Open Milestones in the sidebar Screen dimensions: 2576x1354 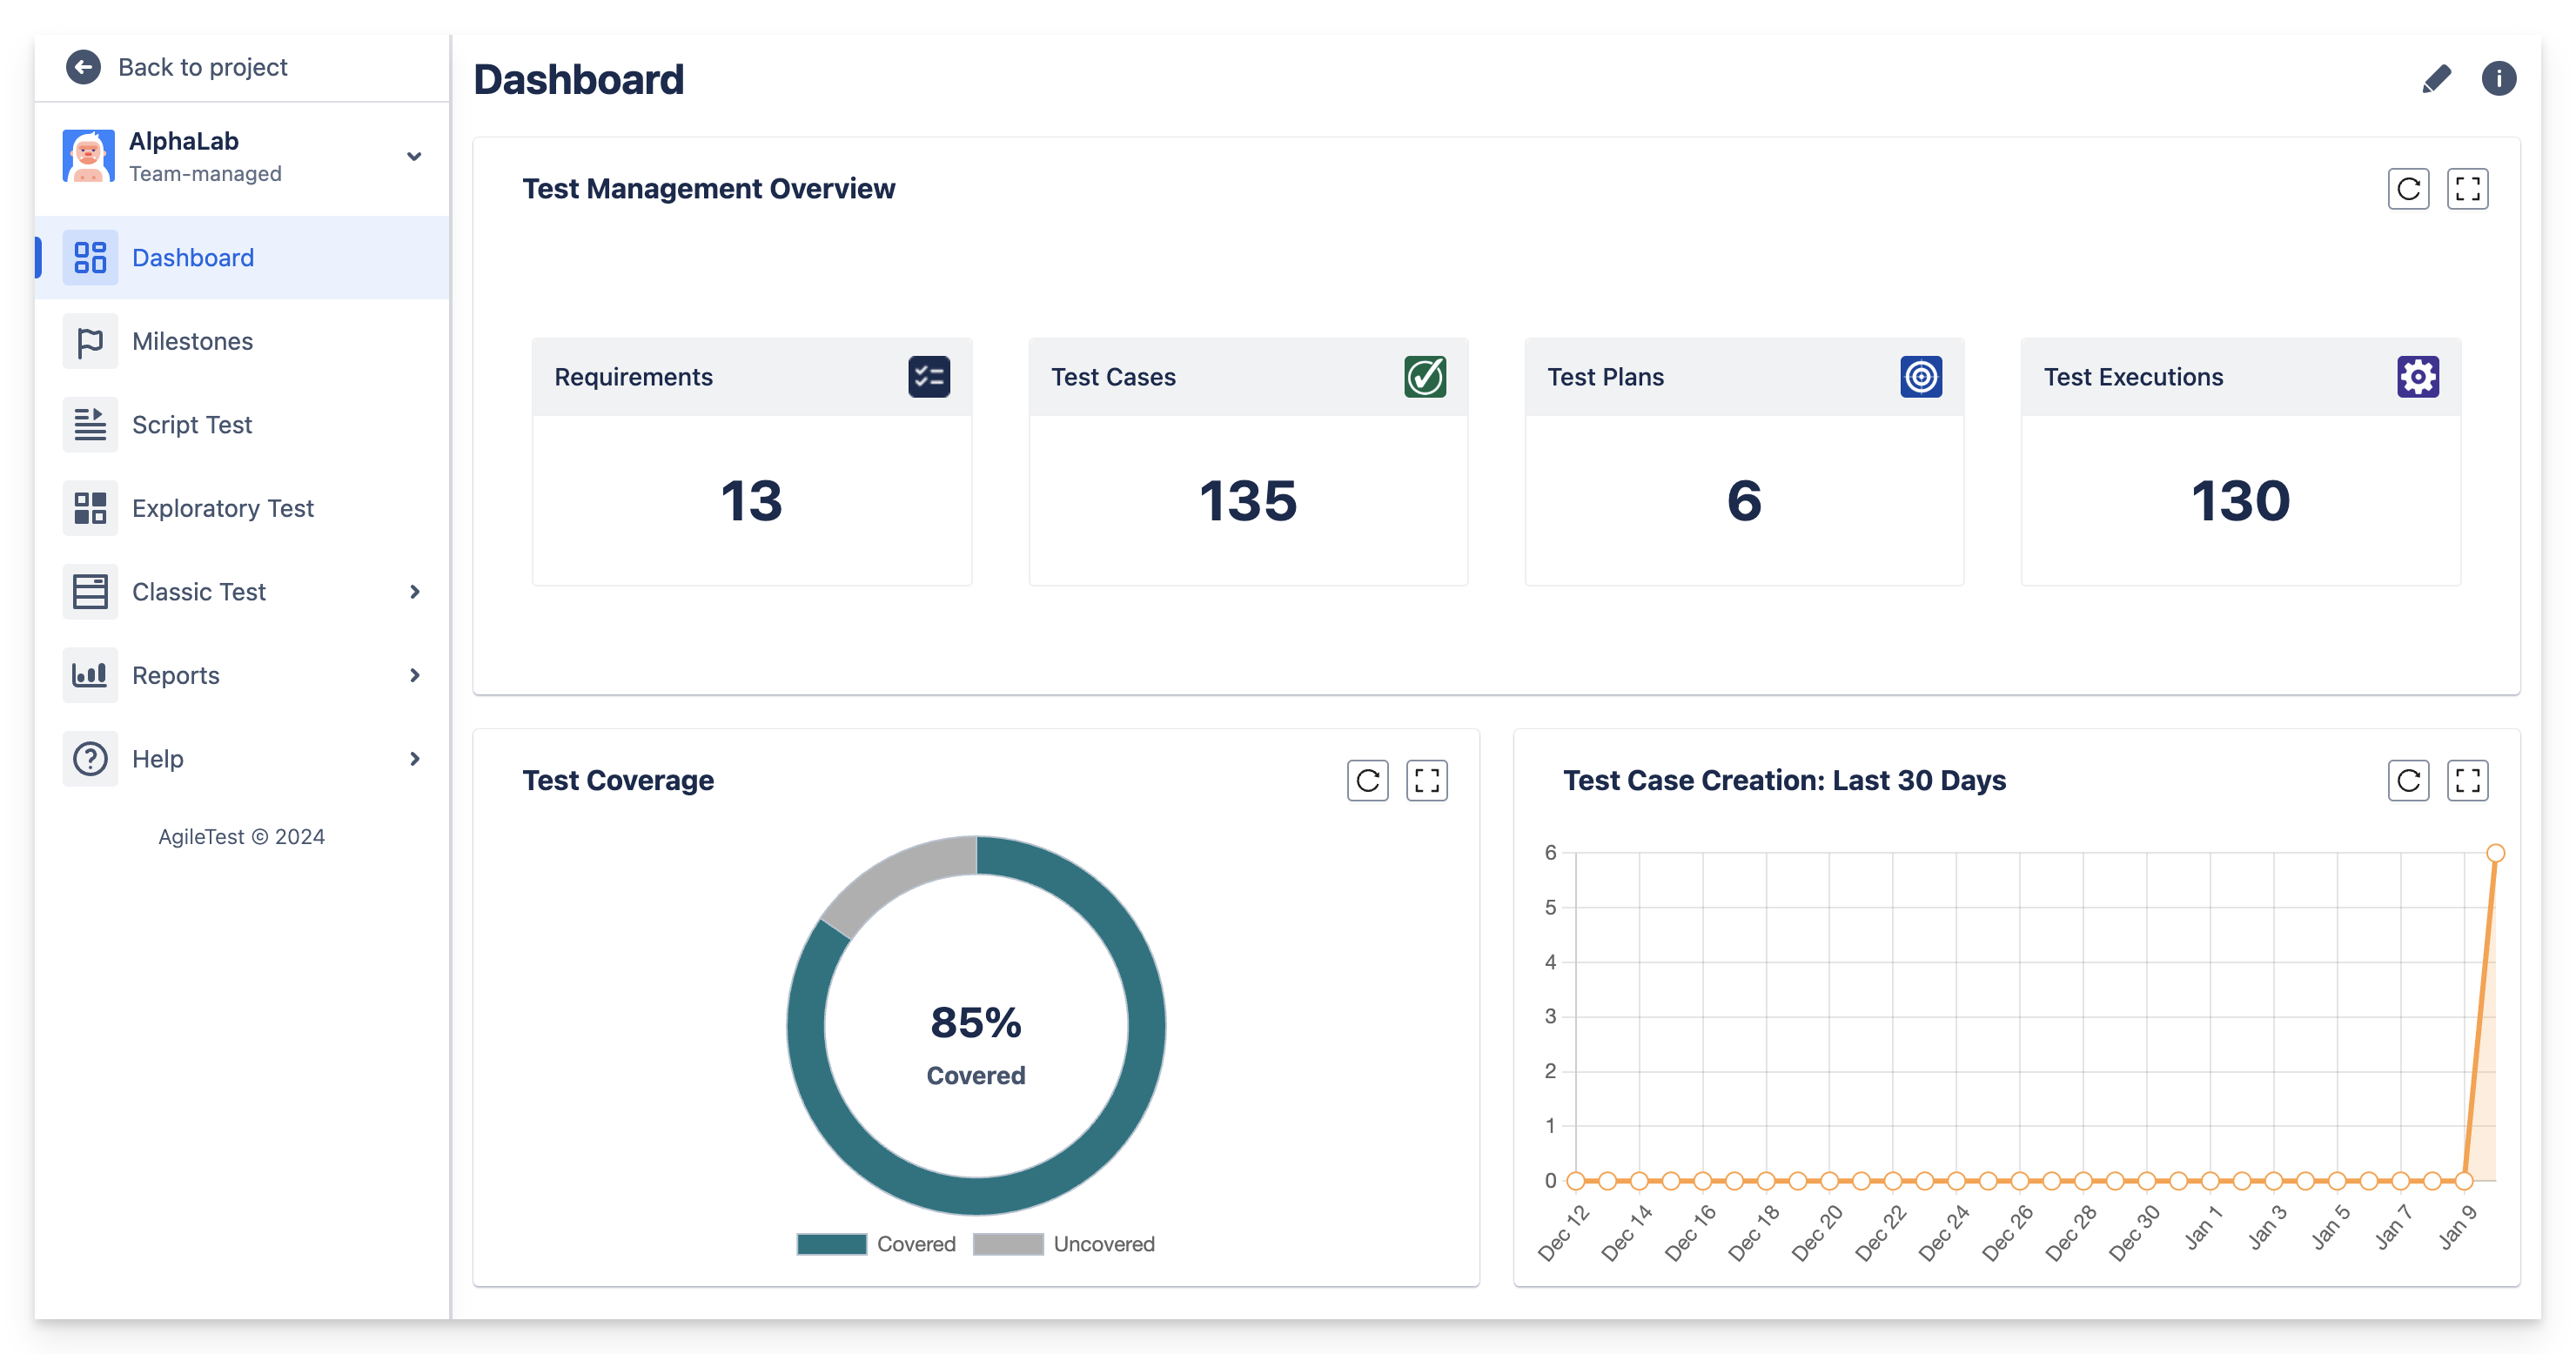tap(192, 341)
